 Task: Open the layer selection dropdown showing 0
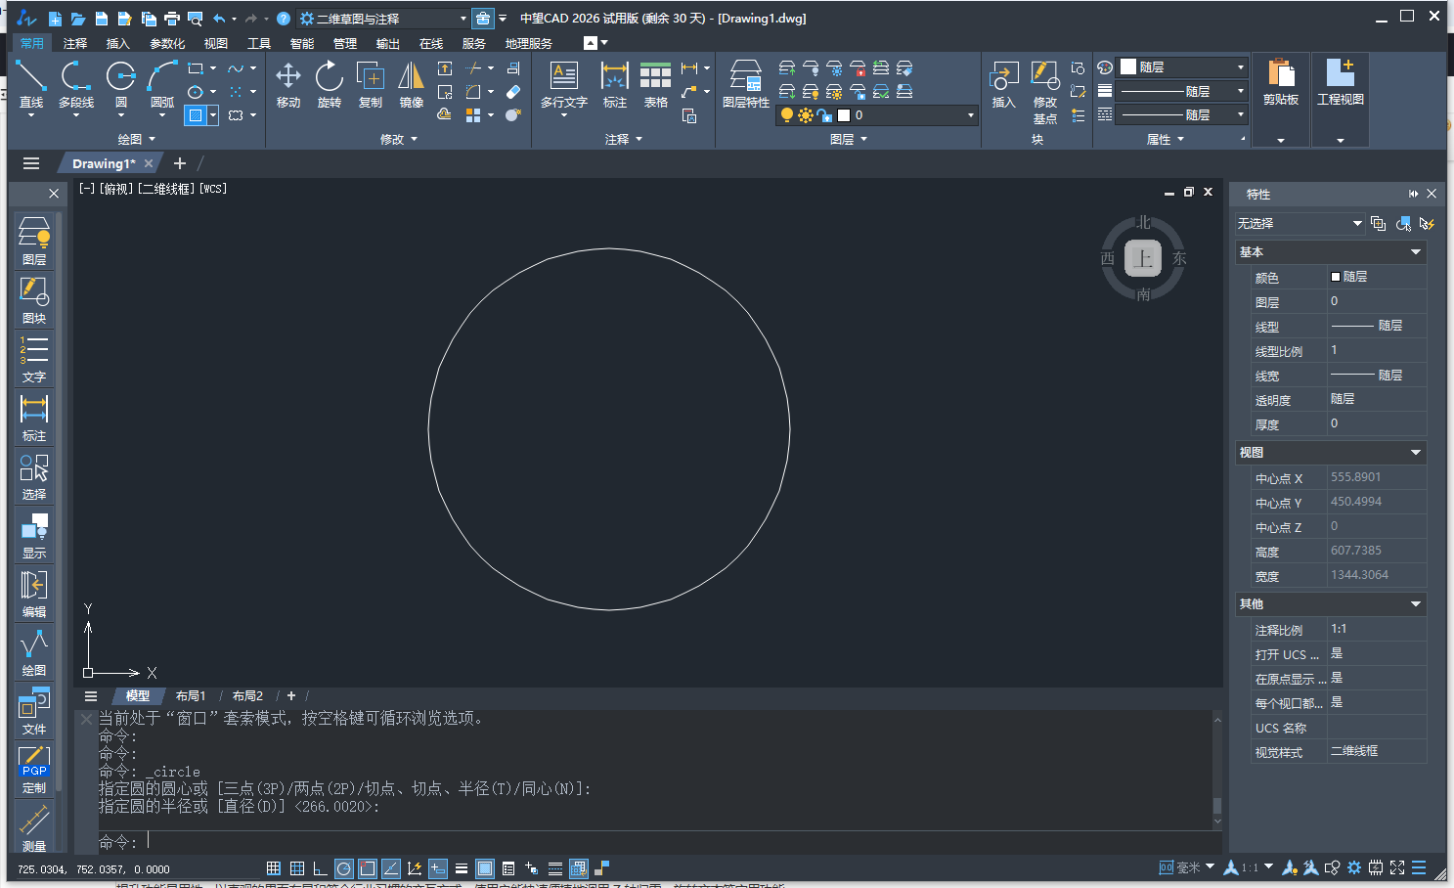(x=876, y=115)
